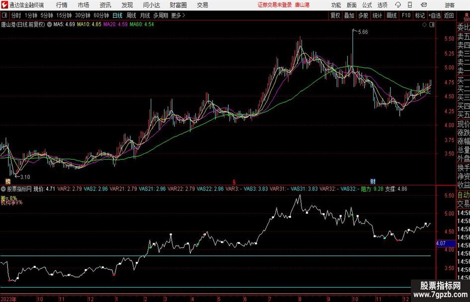Click the 榜 marker at chart bottom left
Screen dimensions: 470x302
pyautogui.click(x=8, y=181)
